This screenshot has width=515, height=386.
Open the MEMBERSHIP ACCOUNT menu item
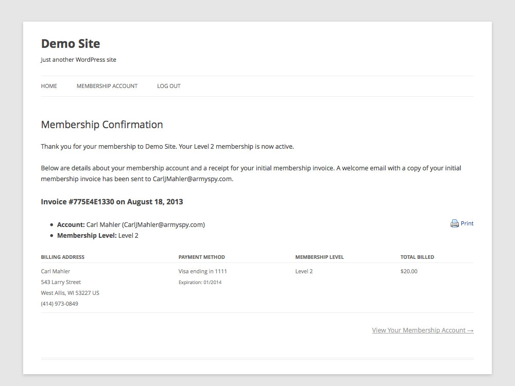[107, 86]
